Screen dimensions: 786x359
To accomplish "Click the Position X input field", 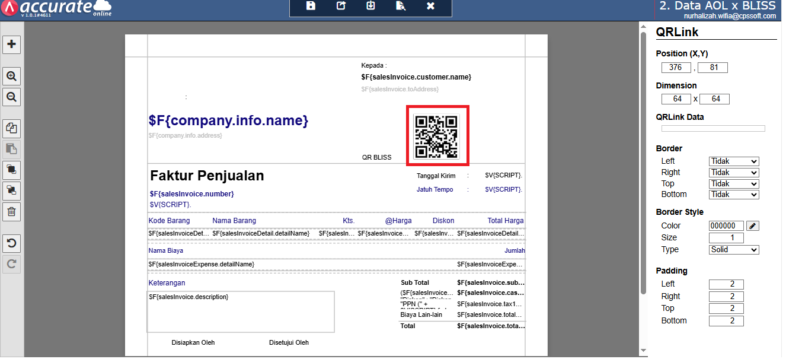I will 676,68.
